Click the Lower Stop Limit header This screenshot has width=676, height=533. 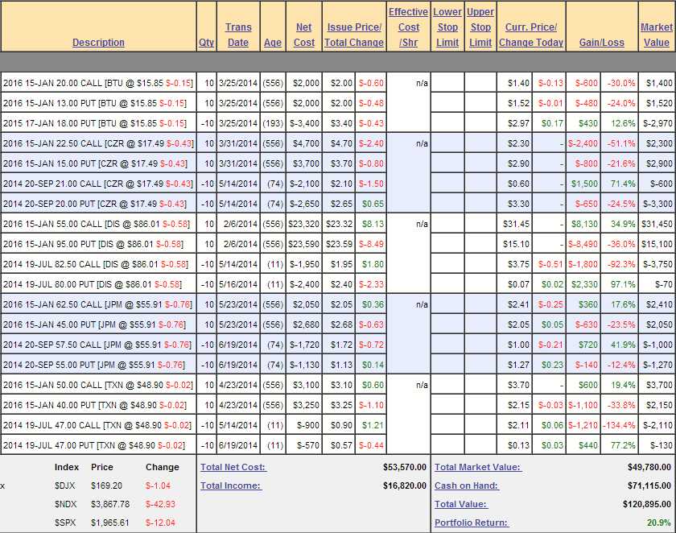pos(447,27)
